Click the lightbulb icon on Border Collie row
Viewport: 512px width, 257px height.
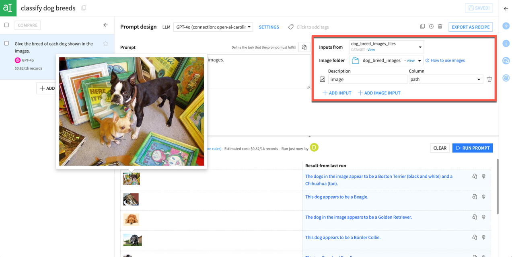(x=483, y=237)
